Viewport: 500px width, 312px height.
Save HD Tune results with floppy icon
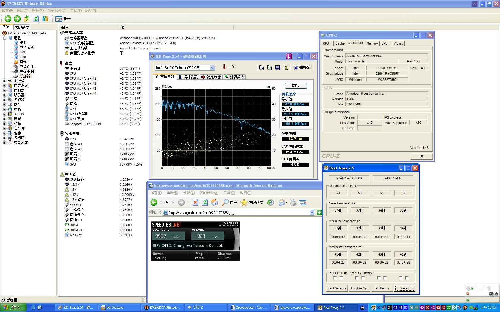pos(277,68)
